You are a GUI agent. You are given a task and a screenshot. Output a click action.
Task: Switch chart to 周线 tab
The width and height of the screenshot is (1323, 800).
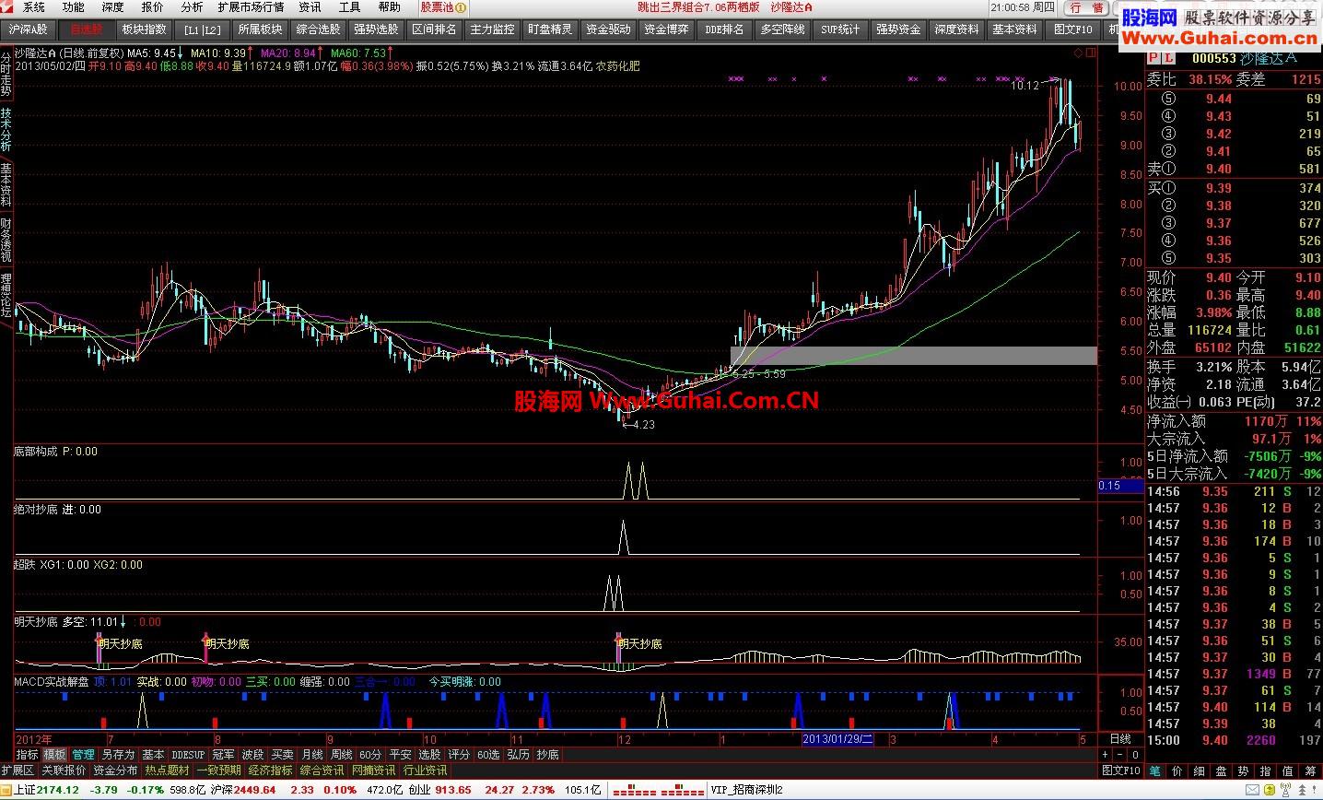point(341,754)
